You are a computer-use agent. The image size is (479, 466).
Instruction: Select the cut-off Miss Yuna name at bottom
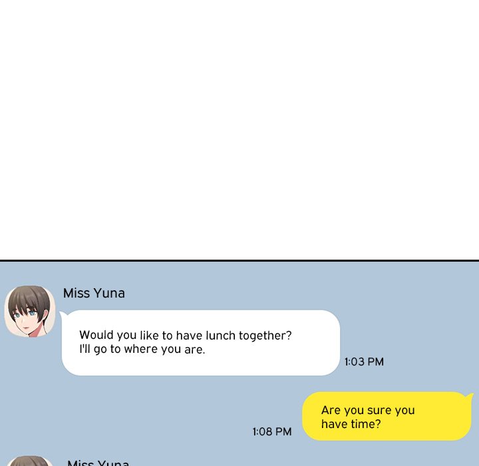coord(98,463)
